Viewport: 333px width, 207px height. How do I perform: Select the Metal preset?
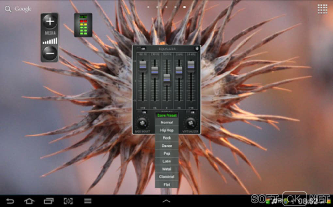(x=167, y=169)
